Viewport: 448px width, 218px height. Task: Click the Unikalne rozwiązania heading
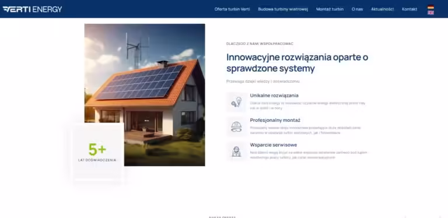point(274,96)
